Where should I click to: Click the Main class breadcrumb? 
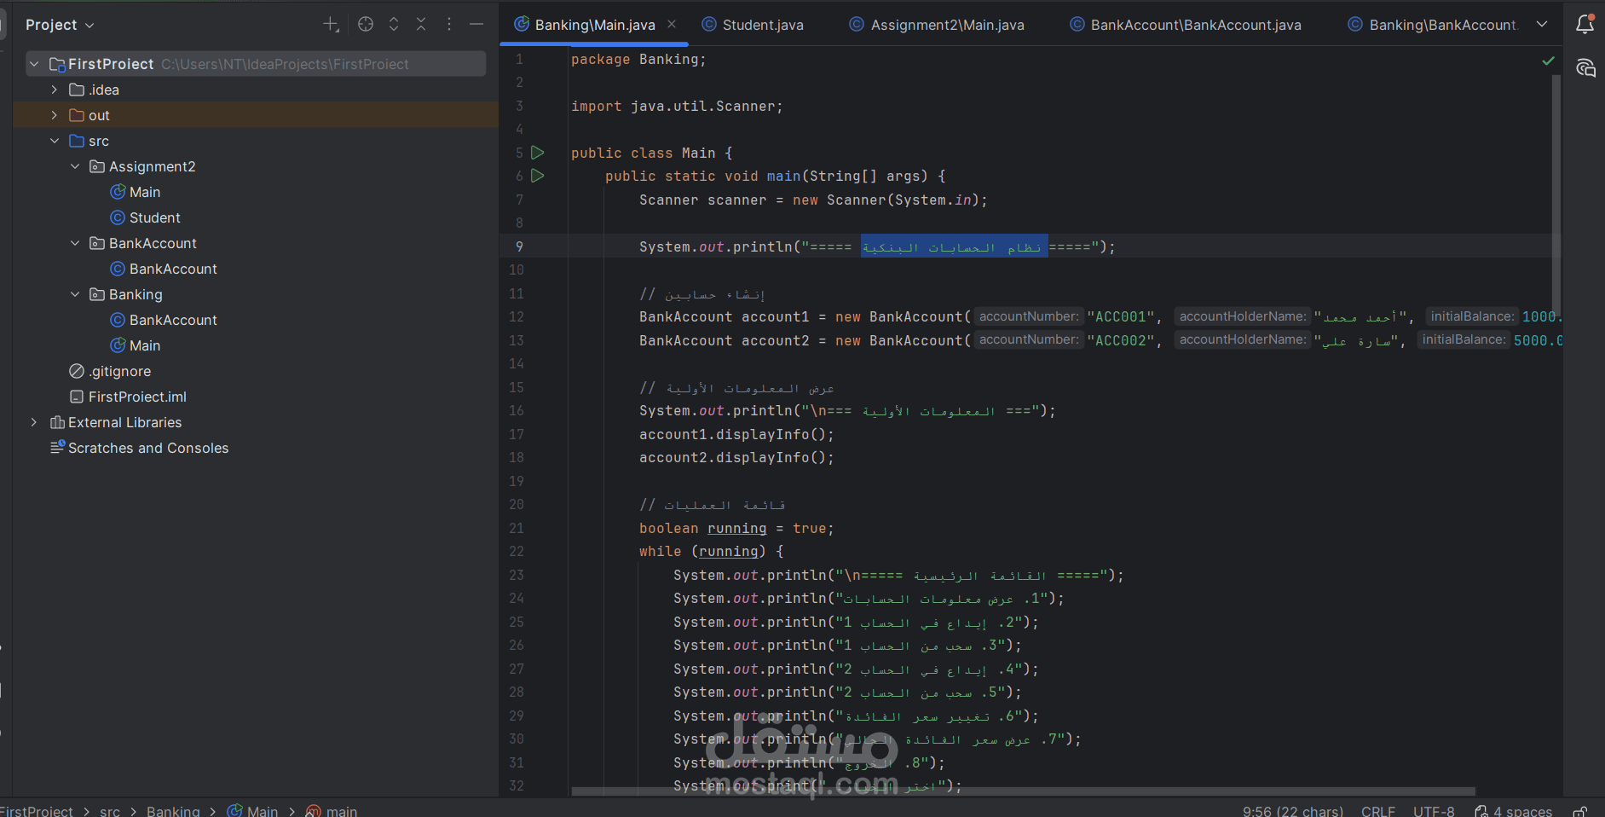(253, 811)
